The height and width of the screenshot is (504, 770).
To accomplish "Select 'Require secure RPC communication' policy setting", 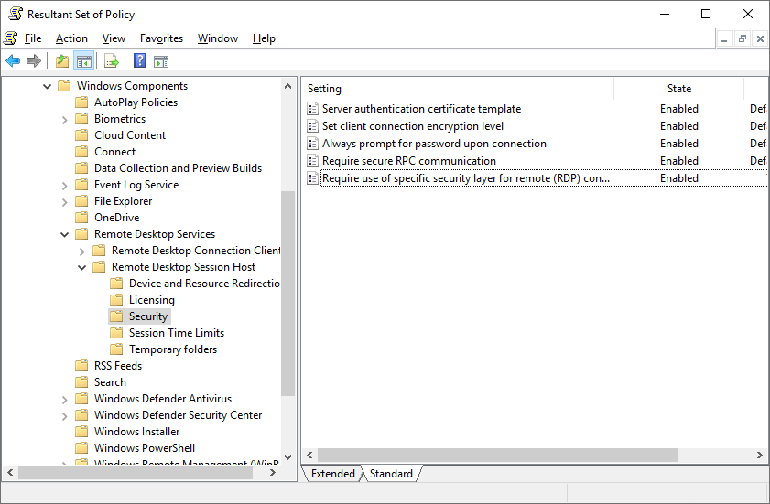I will pos(408,161).
